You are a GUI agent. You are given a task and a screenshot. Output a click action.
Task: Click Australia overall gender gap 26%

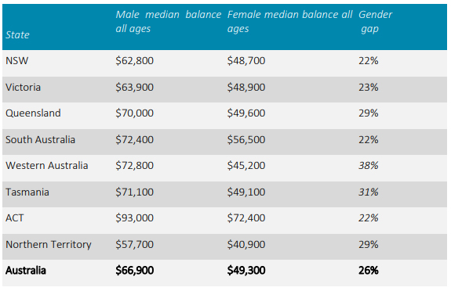point(368,271)
